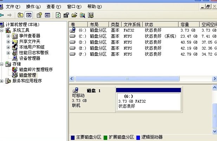Toggle the Show/Hide console tree icon
Image resolution: width=217 pixels, height=141 pixels.
(29, 15)
